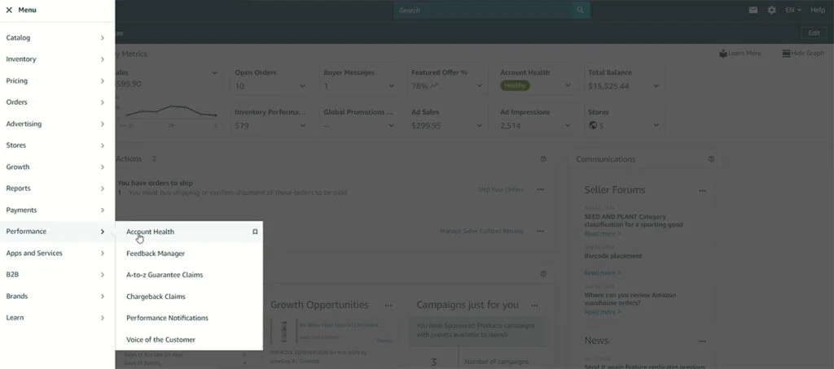
Task: Expand the Apps and Services chevron
Action: pos(102,254)
